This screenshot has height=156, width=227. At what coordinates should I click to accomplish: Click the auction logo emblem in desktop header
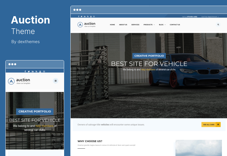[80, 25]
